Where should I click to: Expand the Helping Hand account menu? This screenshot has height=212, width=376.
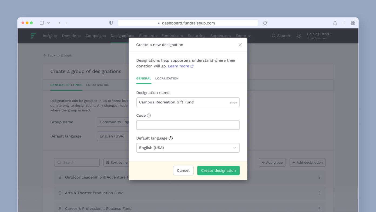[x=319, y=35]
